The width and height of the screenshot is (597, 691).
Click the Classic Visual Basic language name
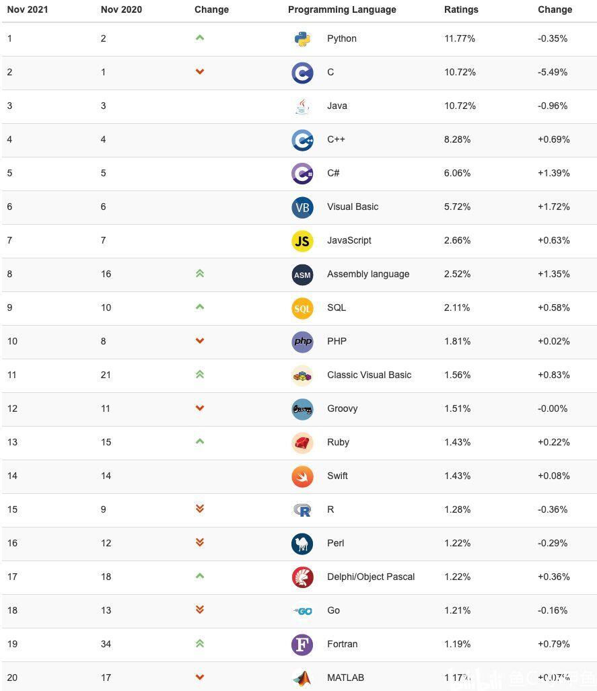369,375
